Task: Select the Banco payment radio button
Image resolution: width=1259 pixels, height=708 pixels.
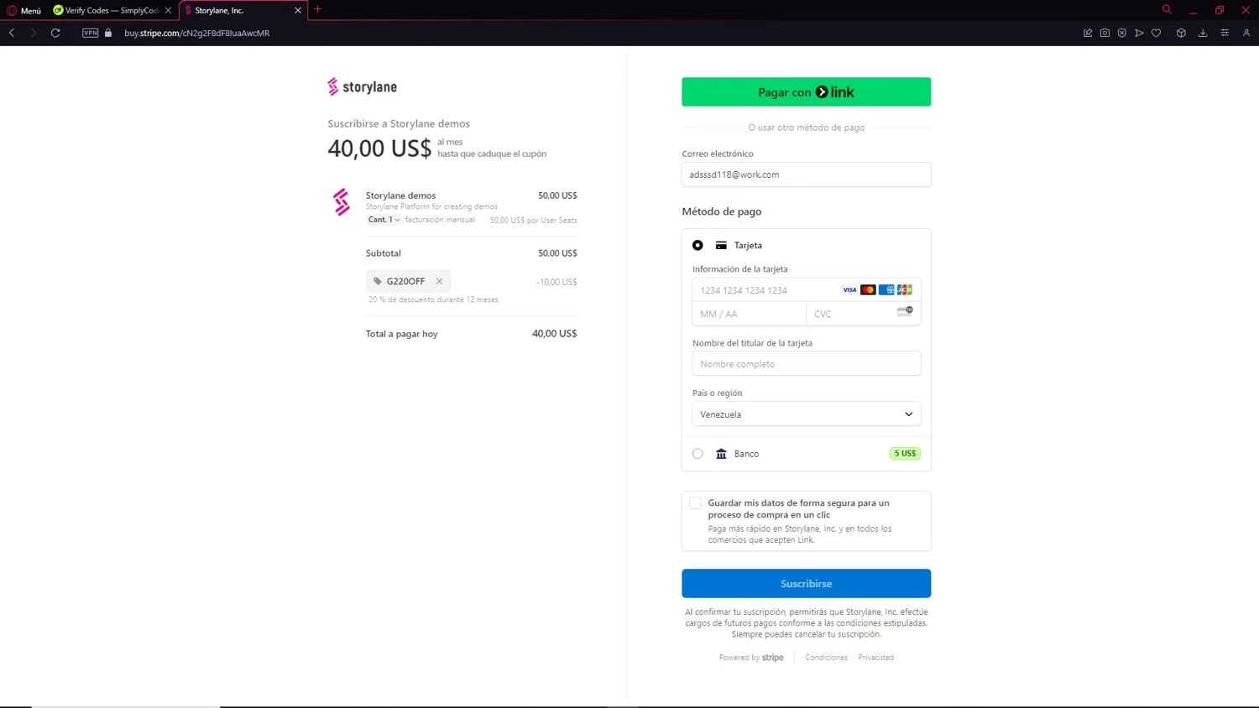Action: tap(697, 454)
